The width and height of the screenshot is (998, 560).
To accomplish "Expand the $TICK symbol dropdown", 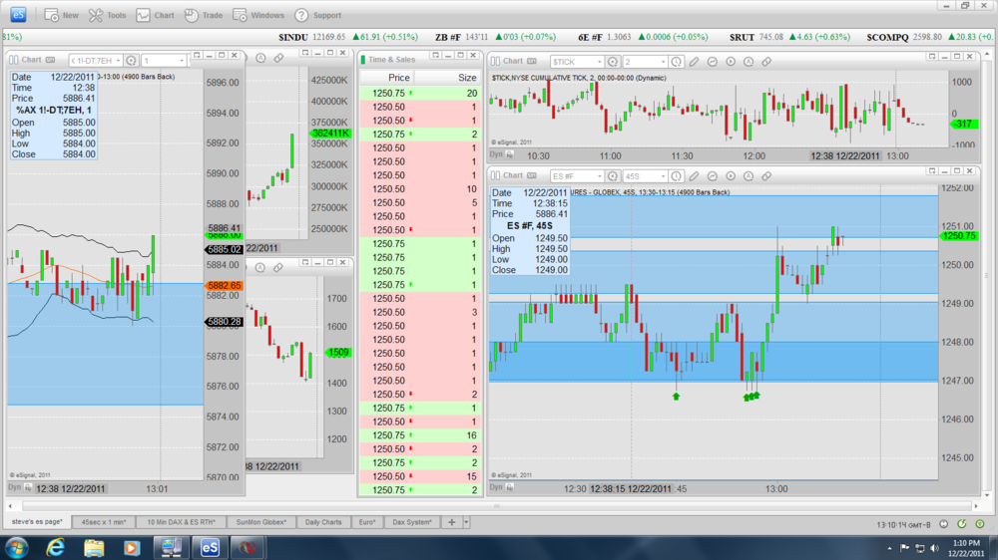I will pyautogui.click(x=599, y=62).
